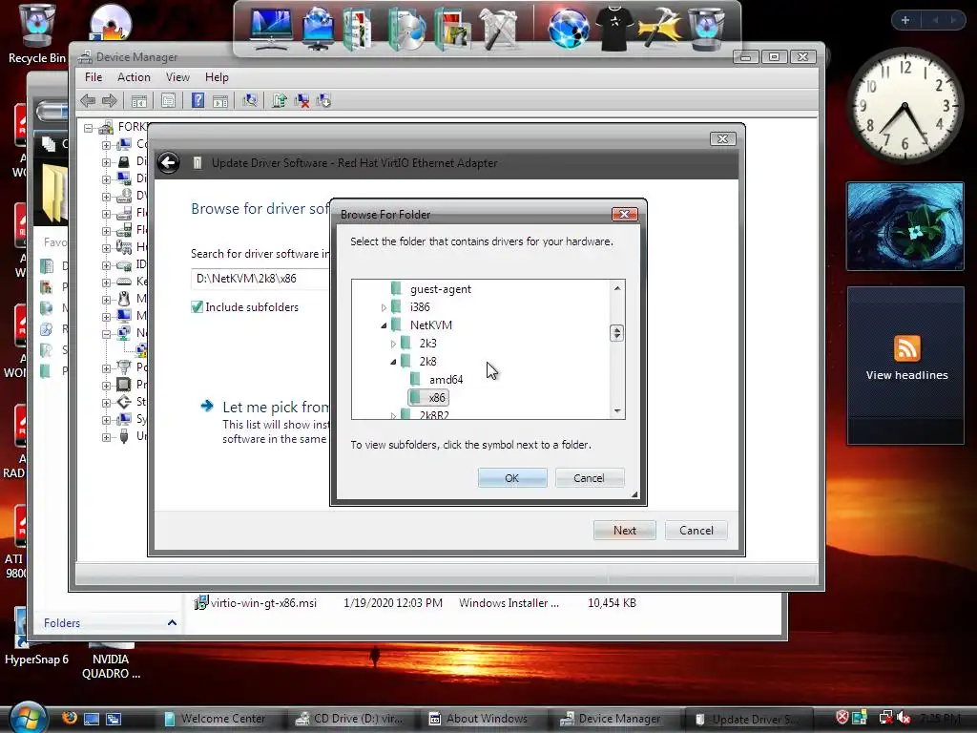
Task: Click Forward arrow in Device Manager toolbar
Action: (110, 100)
